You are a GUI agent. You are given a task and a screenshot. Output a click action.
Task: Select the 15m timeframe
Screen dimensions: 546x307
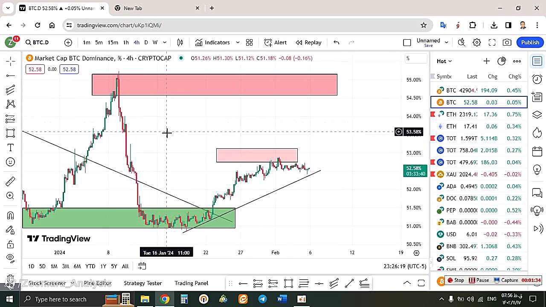(113, 42)
